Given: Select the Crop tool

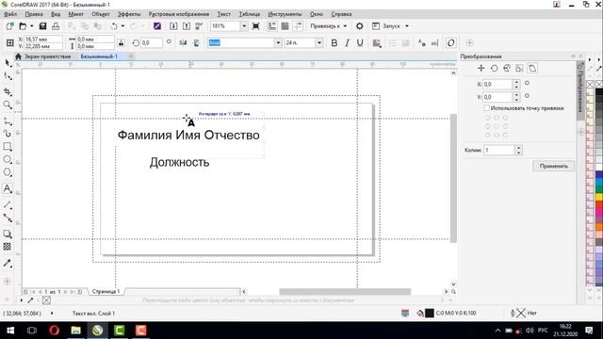Looking at the screenshot, I should (8, 91).
